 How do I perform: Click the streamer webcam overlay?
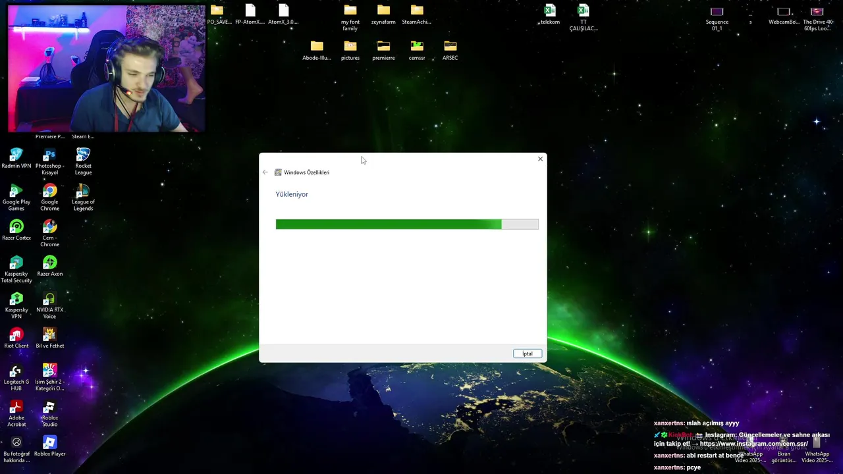(106, 68)
